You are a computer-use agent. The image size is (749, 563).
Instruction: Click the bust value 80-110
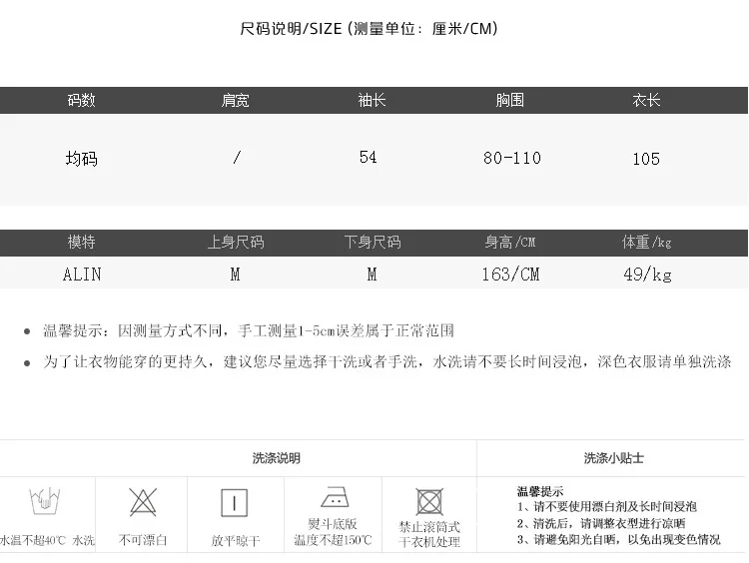[511, 158]
